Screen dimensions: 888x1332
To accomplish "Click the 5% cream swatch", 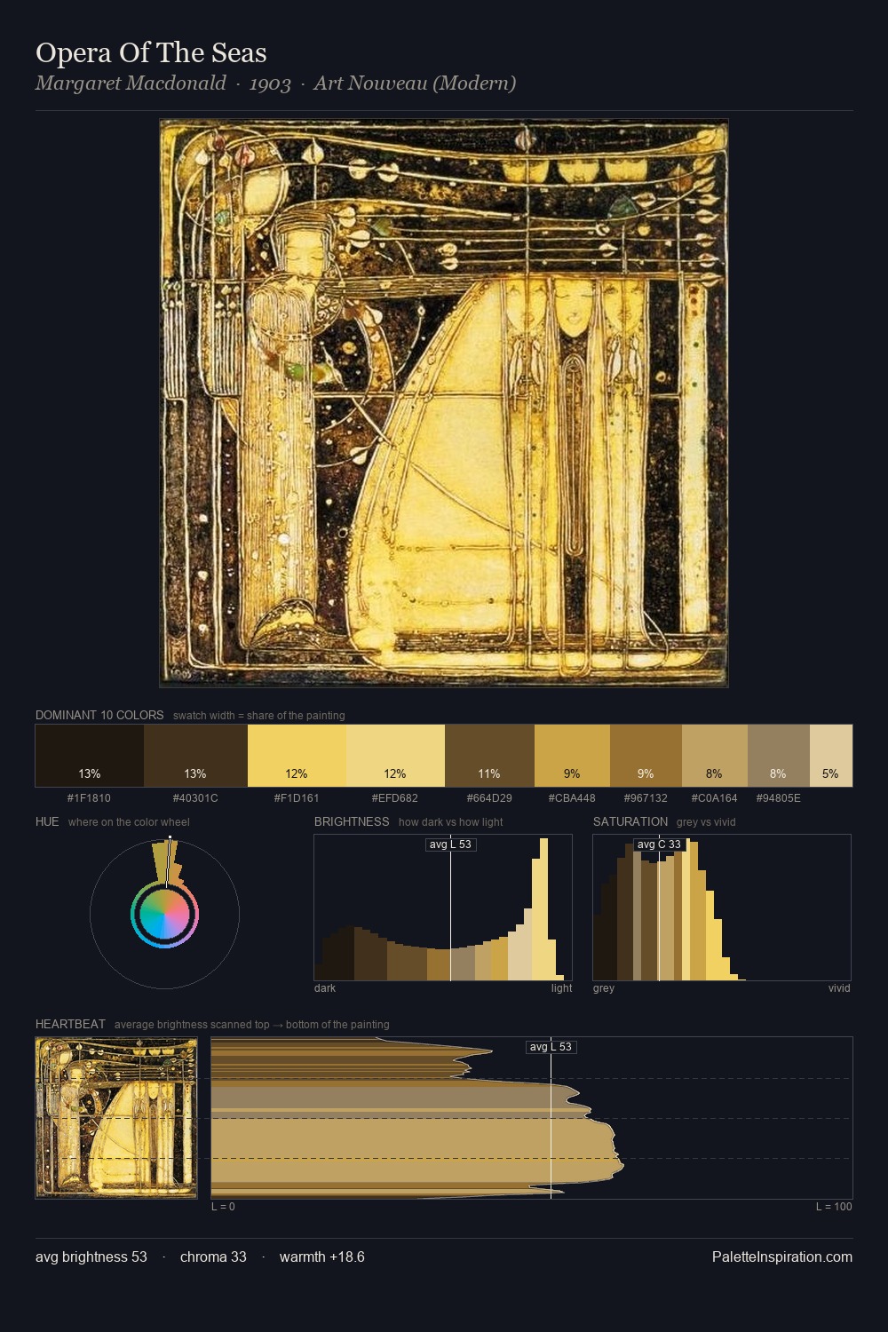I will point(831,756).
